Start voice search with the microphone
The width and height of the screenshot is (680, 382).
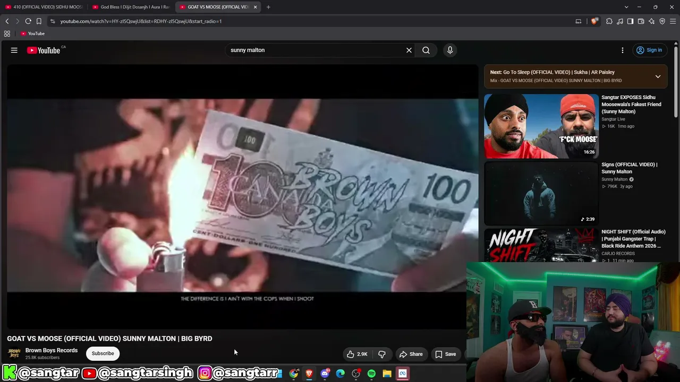[x=450, y=50]
